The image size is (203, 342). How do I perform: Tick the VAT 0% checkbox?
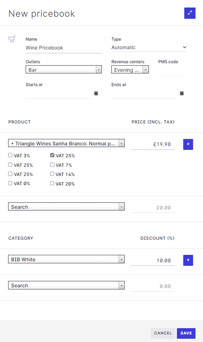point(10,183)
